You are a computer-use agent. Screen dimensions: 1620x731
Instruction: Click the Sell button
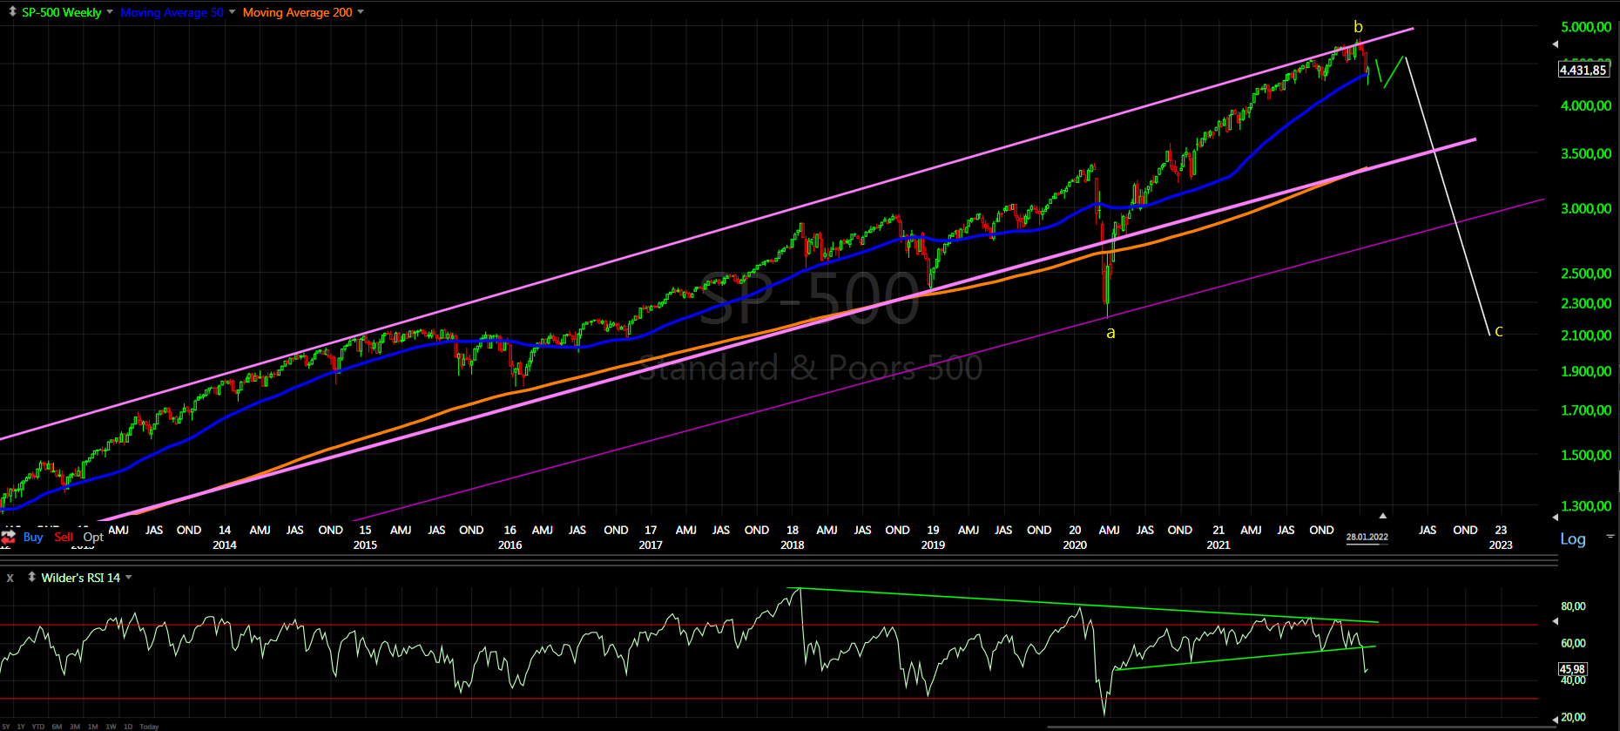[64, 537]
